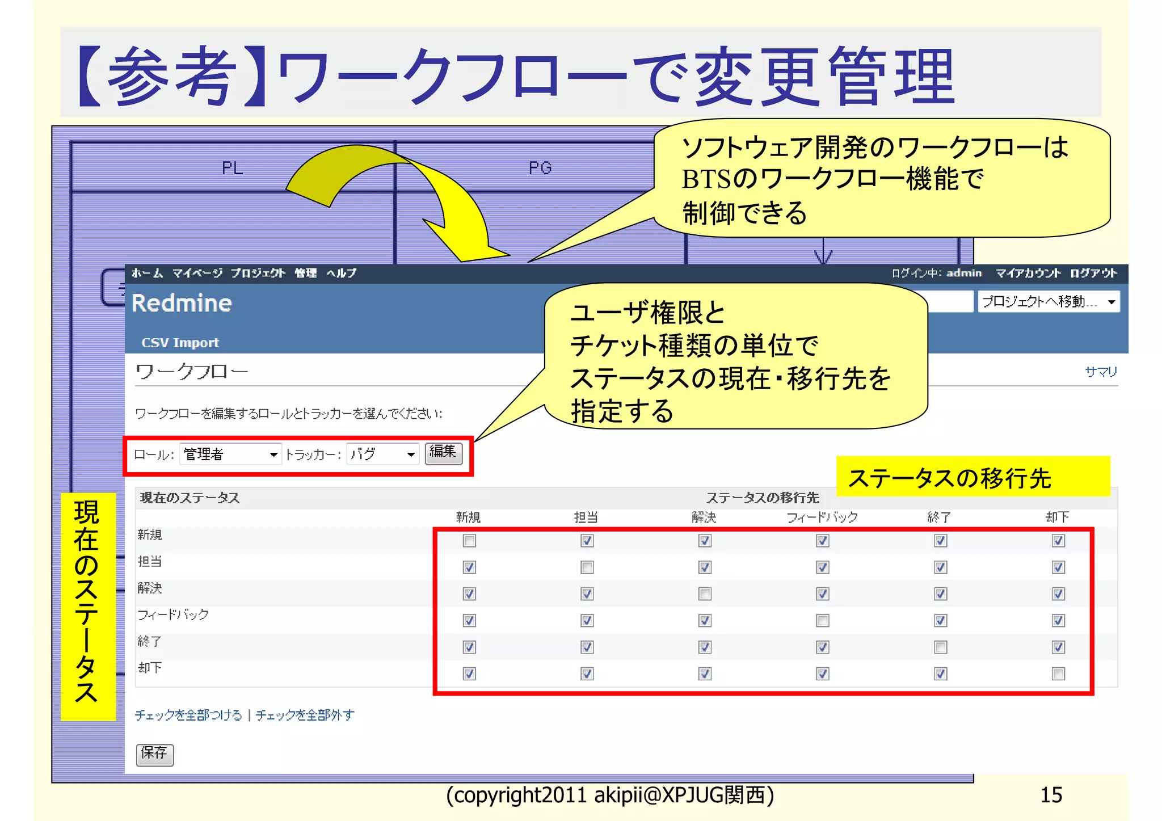Toggle 解決 row 終了 column checkbox
The image size is (1162, 821).
click(941, 594)
